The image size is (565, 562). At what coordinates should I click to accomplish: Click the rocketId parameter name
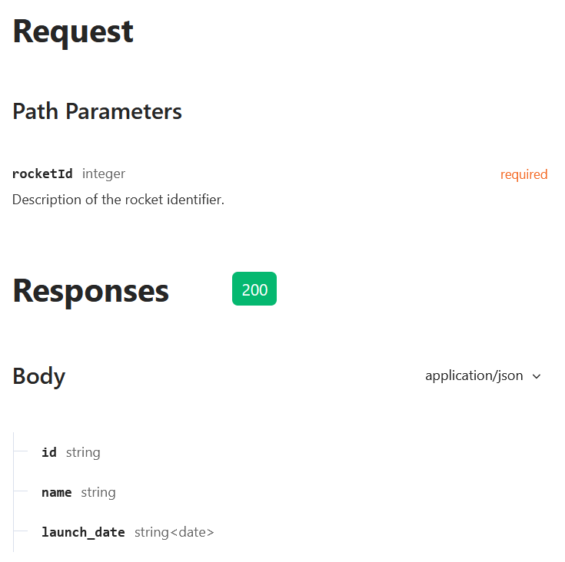(x=42, y=174)
